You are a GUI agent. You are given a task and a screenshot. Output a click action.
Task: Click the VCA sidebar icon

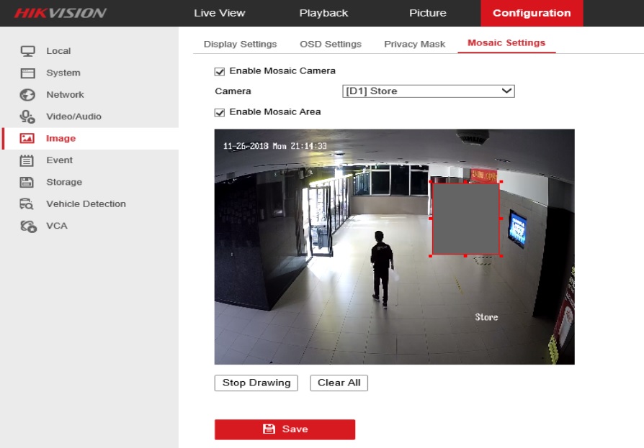pyautogui.click(x=27, y=226)
